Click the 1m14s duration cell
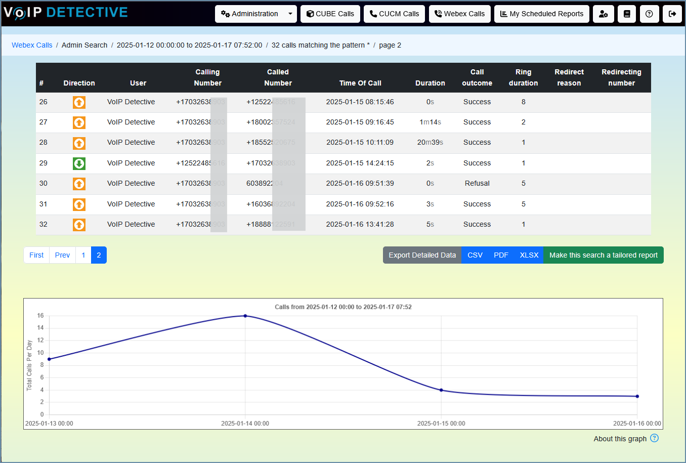Viewport: 686px width, 463px height. [x=430, y=122]
